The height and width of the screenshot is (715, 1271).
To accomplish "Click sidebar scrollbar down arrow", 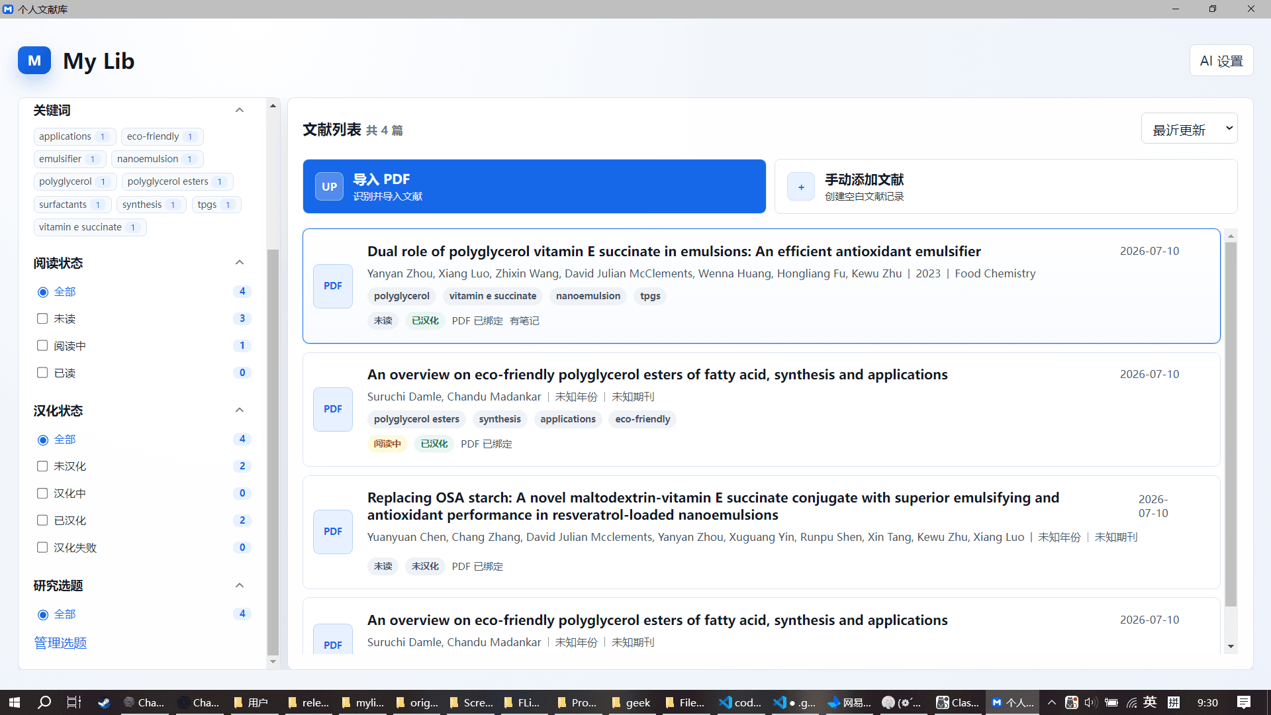I will click(x=273, y=661).
